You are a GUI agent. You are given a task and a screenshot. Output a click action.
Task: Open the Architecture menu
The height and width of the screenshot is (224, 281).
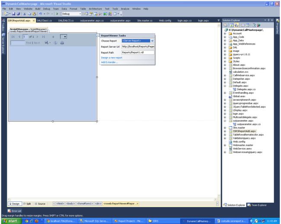click(95, 9)
